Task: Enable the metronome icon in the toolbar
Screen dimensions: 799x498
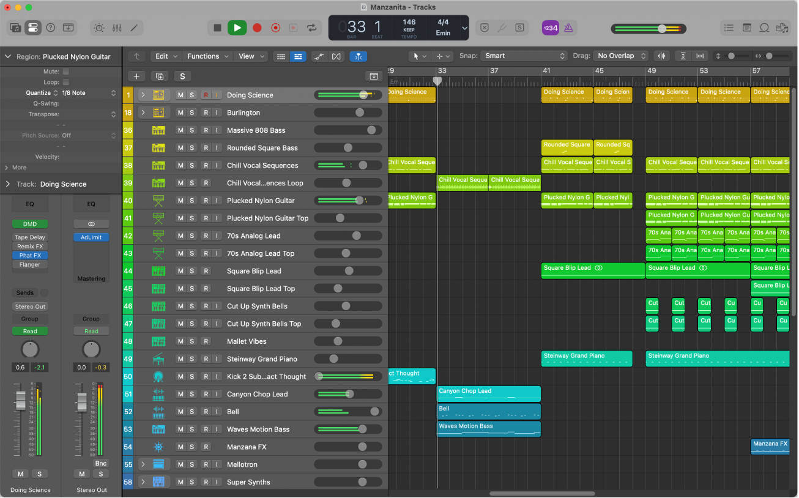Action: pyautogui.click(x=567, y=28)
